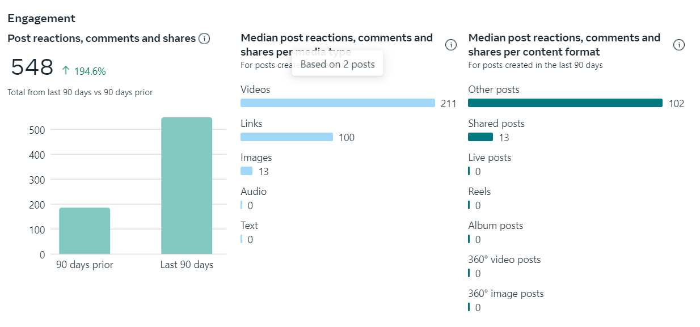Image resolution: width=700 pixels, height=327 pixels.
Task: Click the 360° video posts label
Action: click(504, 260)
